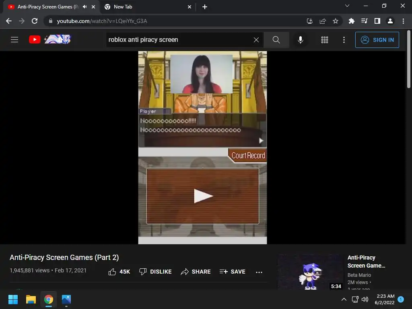Open media controls in Chrome toolbar
The width and height of the screenshot is (412, 309).
coord(365,21)
